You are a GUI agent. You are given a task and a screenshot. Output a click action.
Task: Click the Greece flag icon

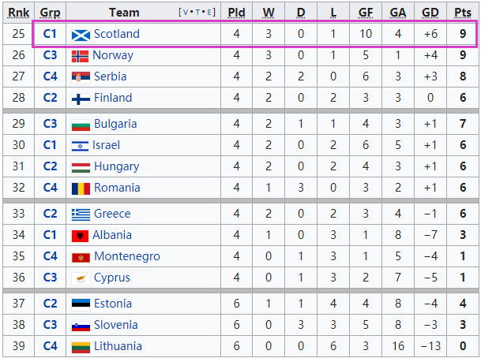click(x=80, y=214)
